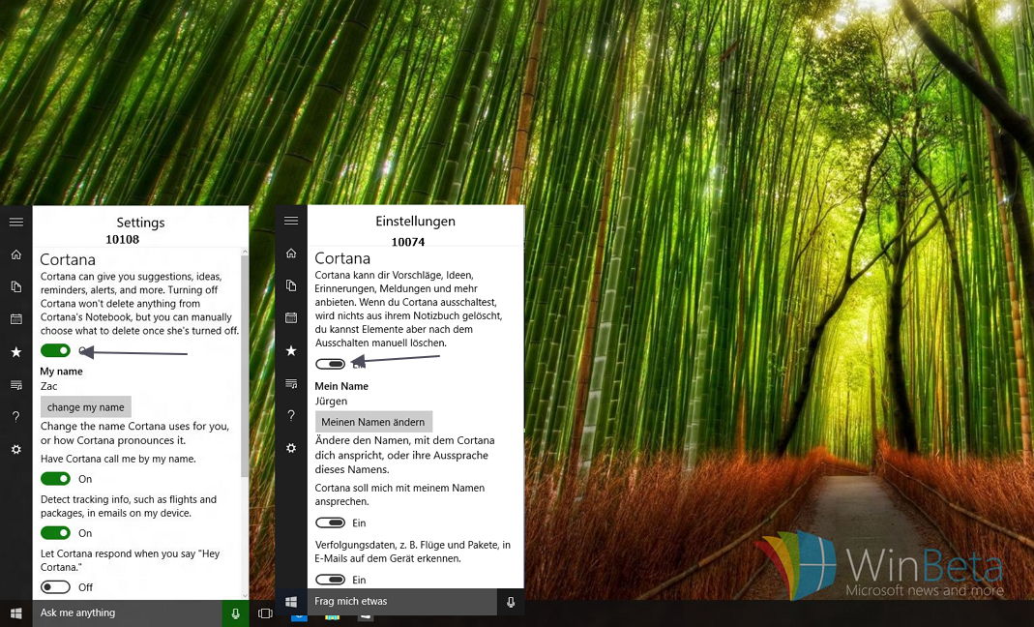Click the 'Mein Name' label
The image size is (1034, 627).
[341, 386]
